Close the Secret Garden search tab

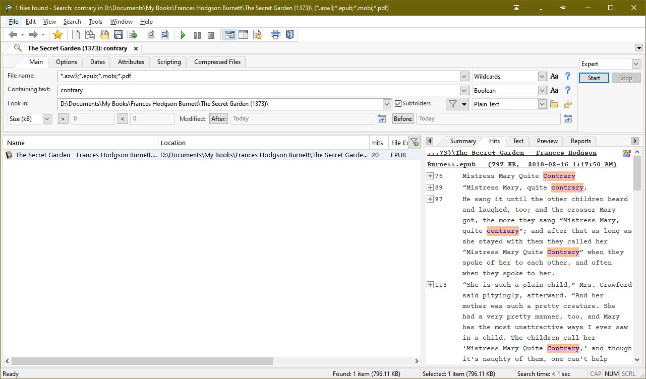135,48
